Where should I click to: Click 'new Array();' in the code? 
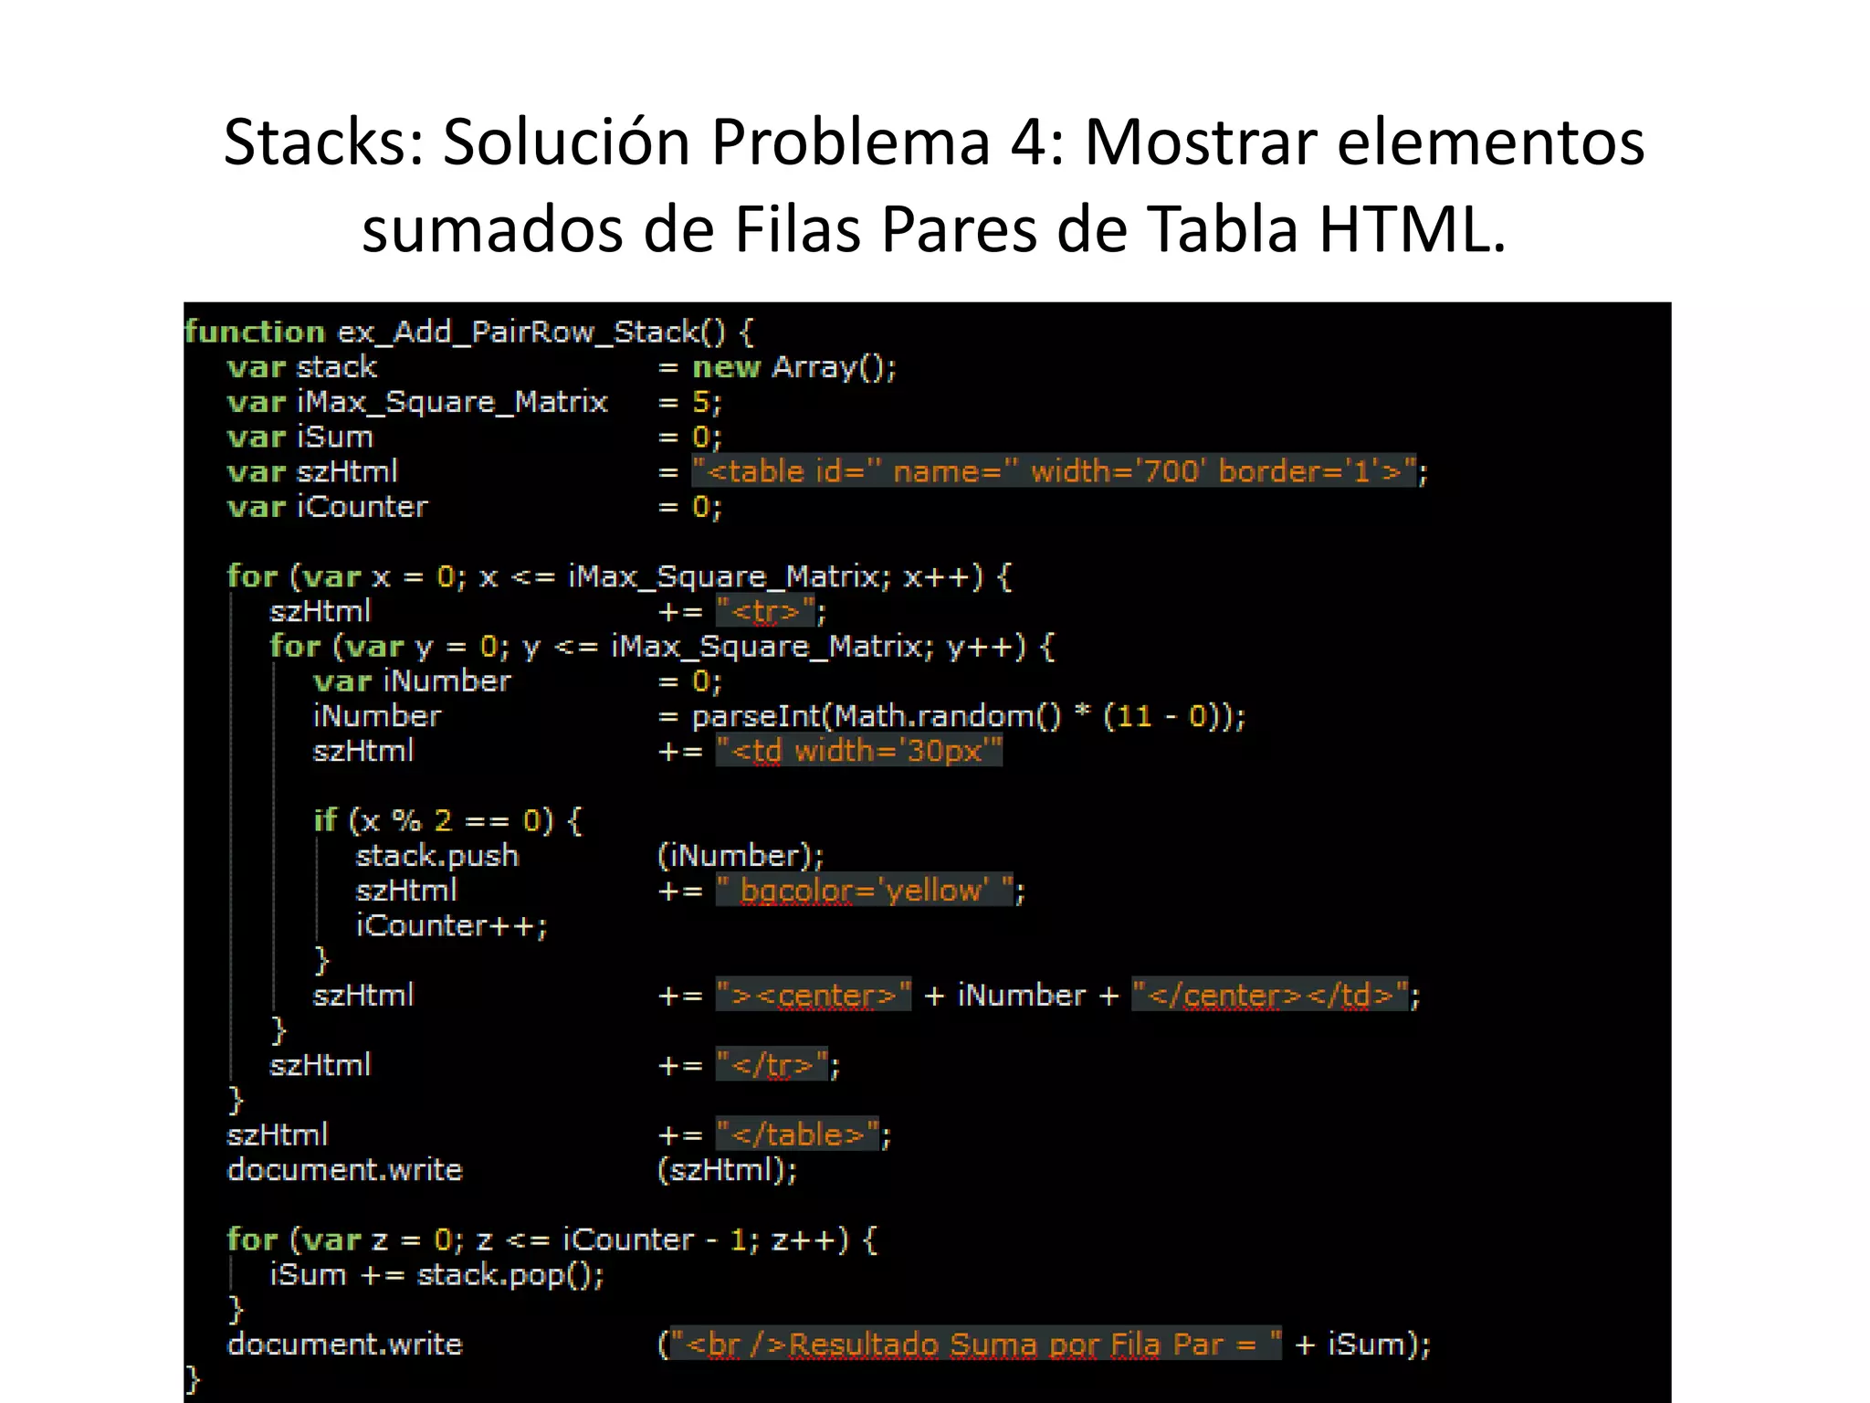(x=794, y=367)
